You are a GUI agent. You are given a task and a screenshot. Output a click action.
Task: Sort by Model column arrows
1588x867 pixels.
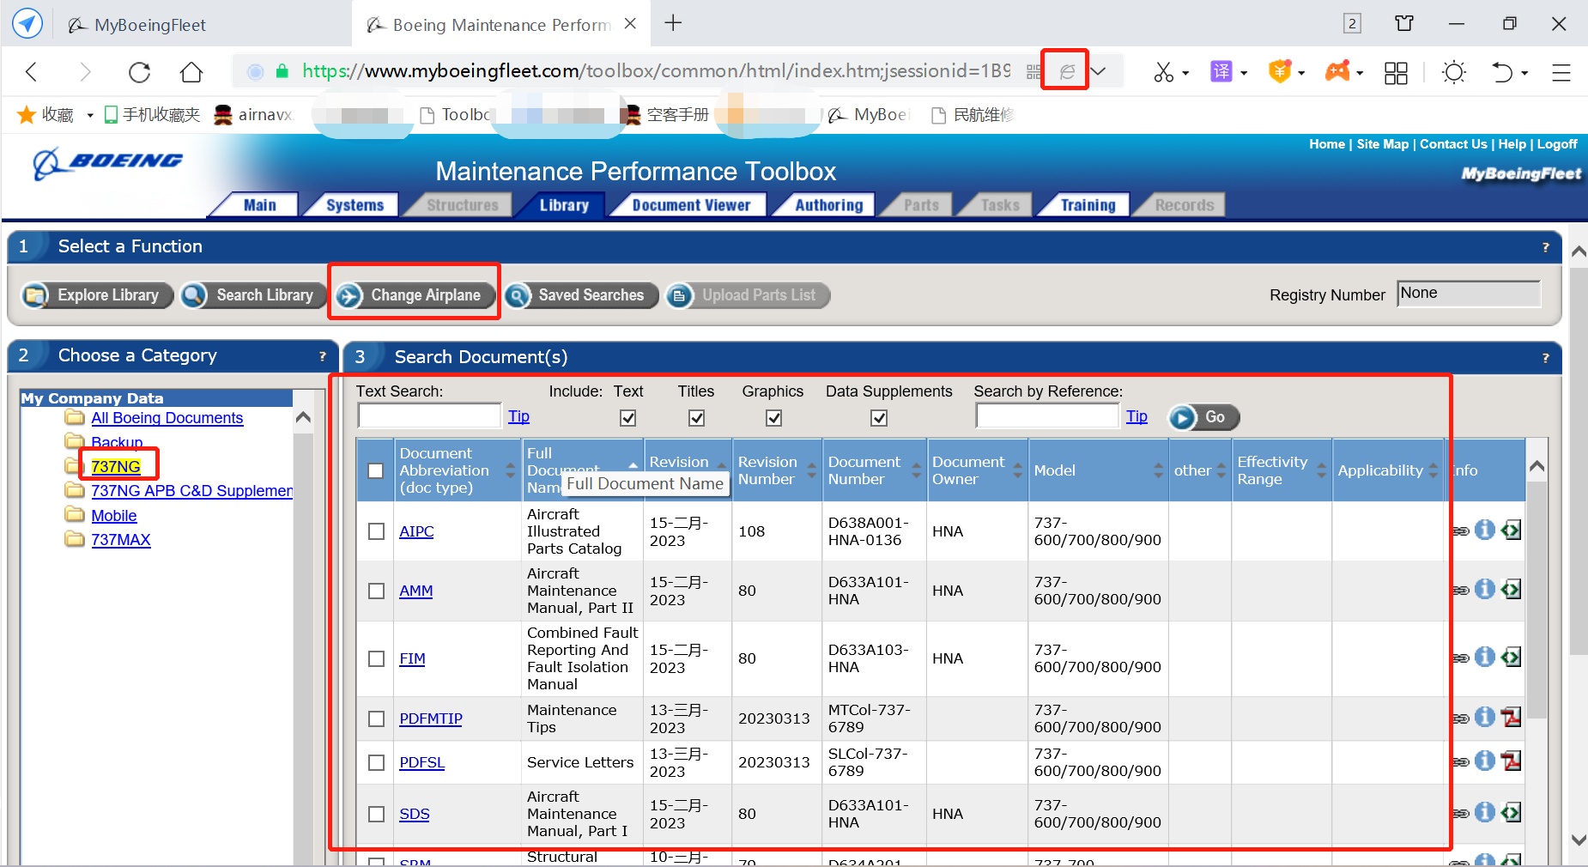[x=1158, y=470]
